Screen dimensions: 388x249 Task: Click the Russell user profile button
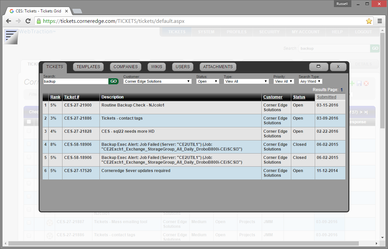click(342, 4)
